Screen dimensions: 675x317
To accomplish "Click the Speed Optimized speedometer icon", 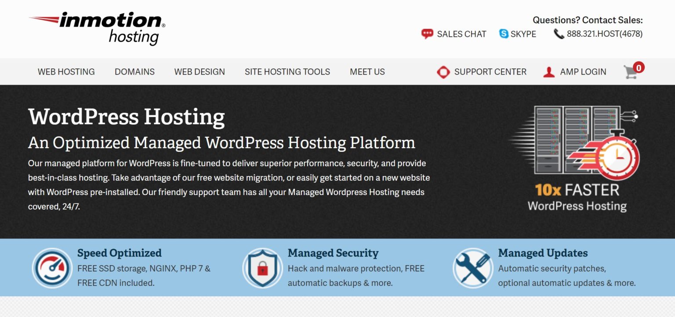I will pos(52,268).
